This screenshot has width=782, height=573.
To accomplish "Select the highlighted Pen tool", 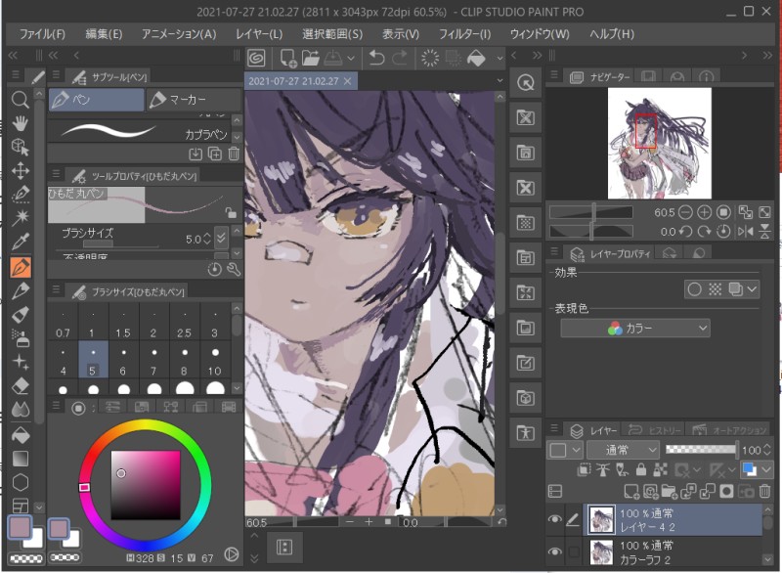I will tap(21, 267).
